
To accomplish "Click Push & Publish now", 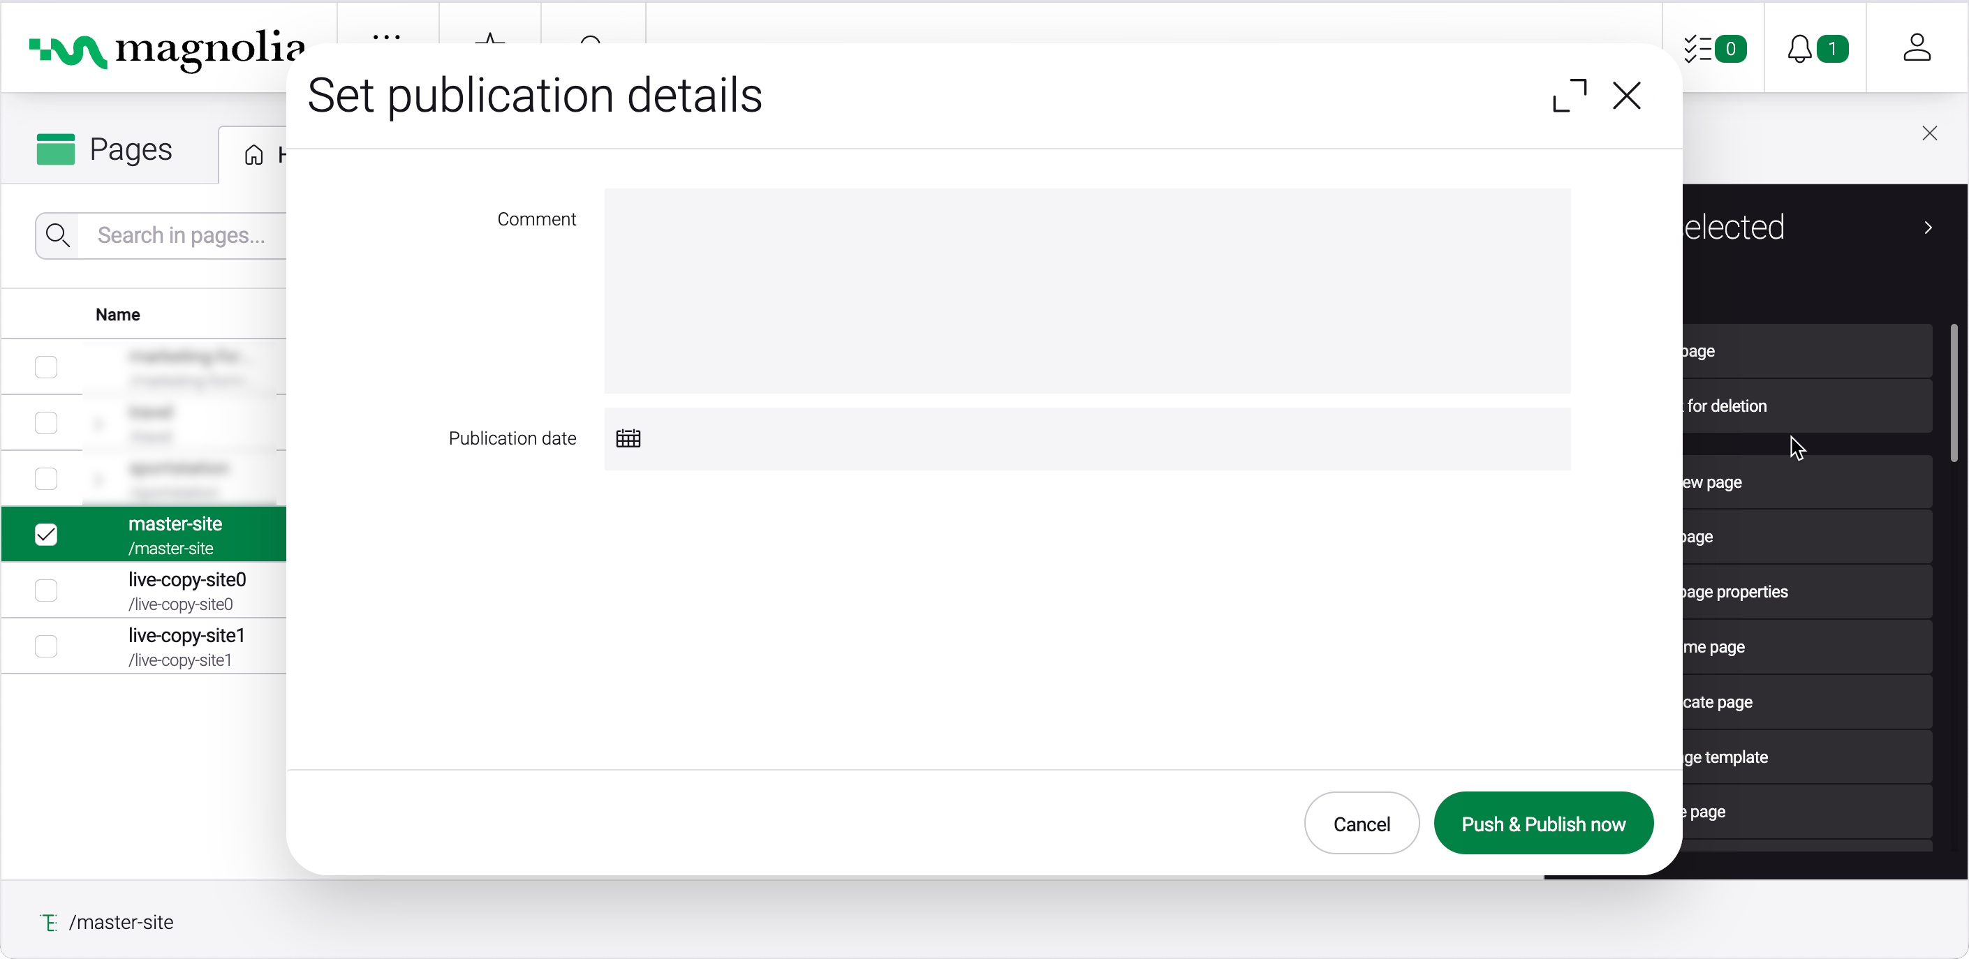I will [x=1543, y=824].
